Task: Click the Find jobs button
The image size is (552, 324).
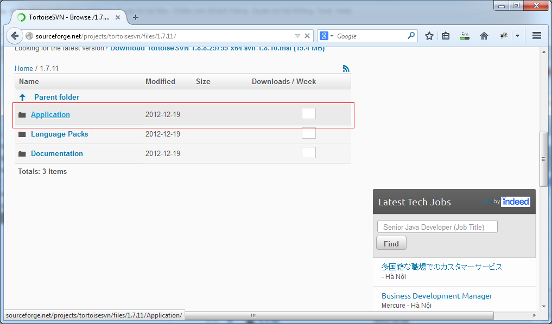Action: click(391, 243)
